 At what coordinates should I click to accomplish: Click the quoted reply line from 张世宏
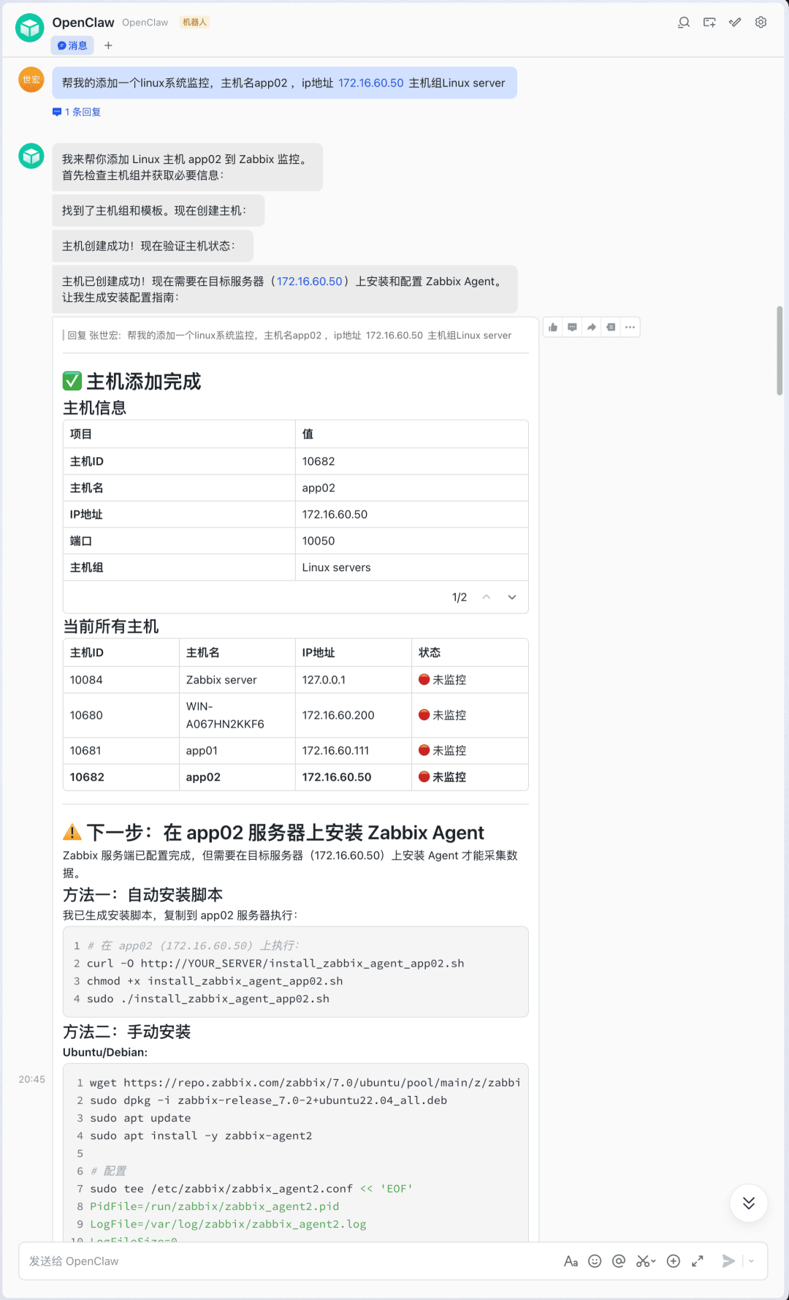289,336
